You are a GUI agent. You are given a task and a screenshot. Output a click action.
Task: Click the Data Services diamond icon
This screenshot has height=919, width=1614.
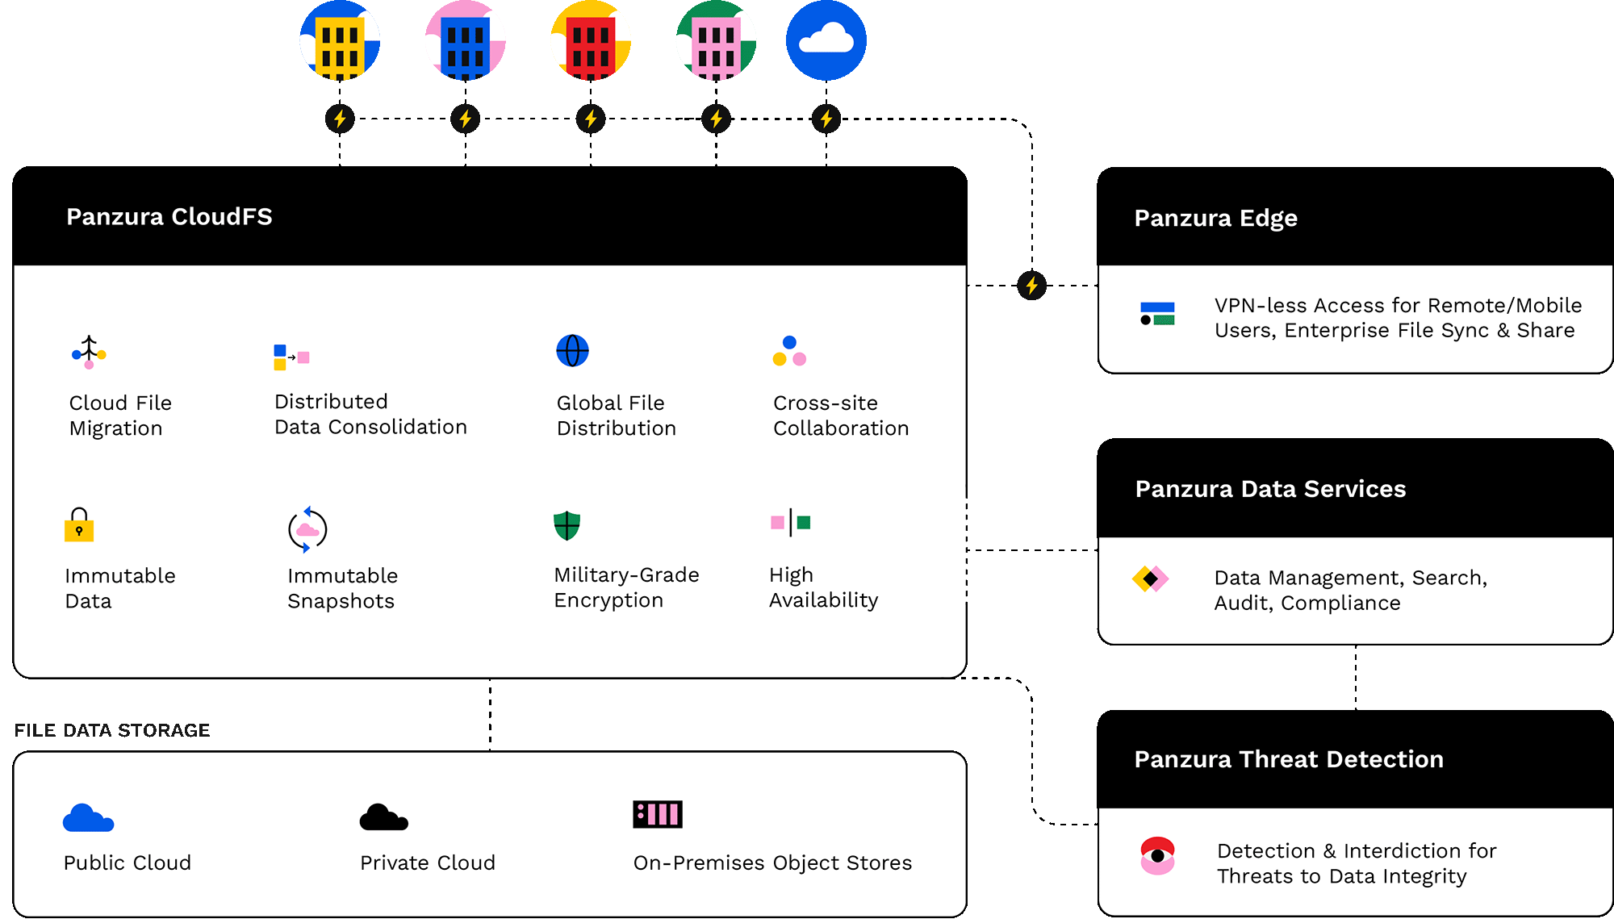pyautogui.click(x=1150, y=579)
